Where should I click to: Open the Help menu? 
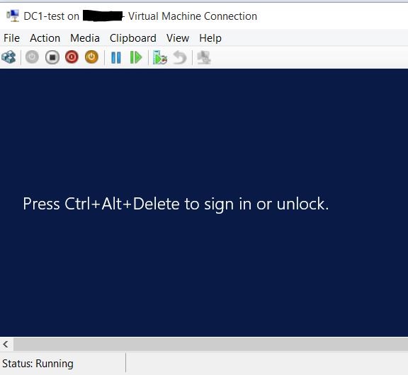pyautogui.click(x=210, y=38)
